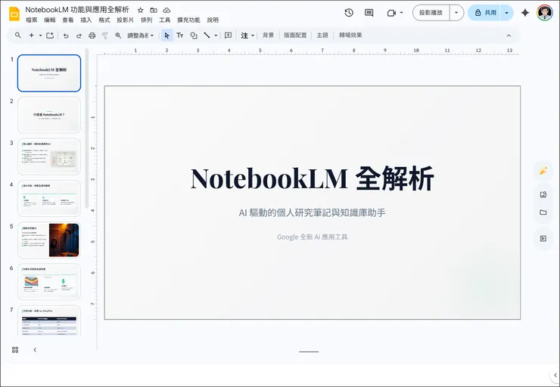Screen dimensions: 560x387
Task: Open the Gemini spark icon in the header
Action: 525,13
